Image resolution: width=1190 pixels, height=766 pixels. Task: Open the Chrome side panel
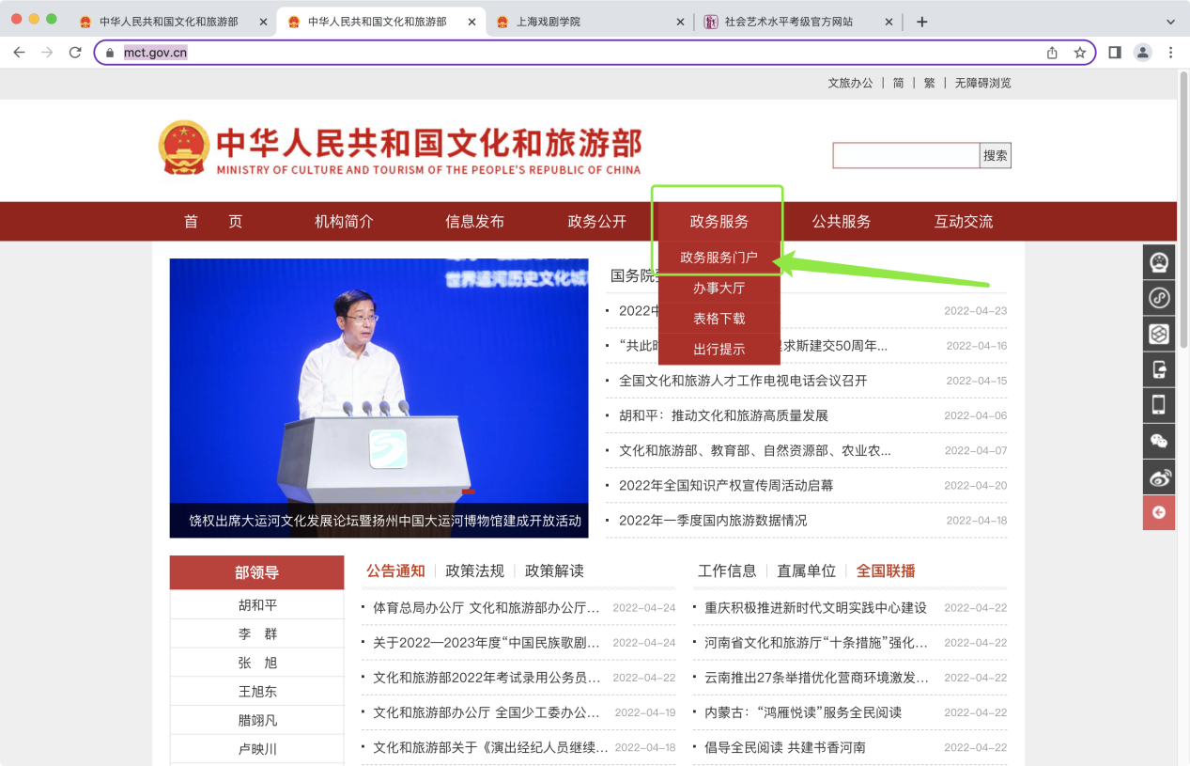(1114, 53)
